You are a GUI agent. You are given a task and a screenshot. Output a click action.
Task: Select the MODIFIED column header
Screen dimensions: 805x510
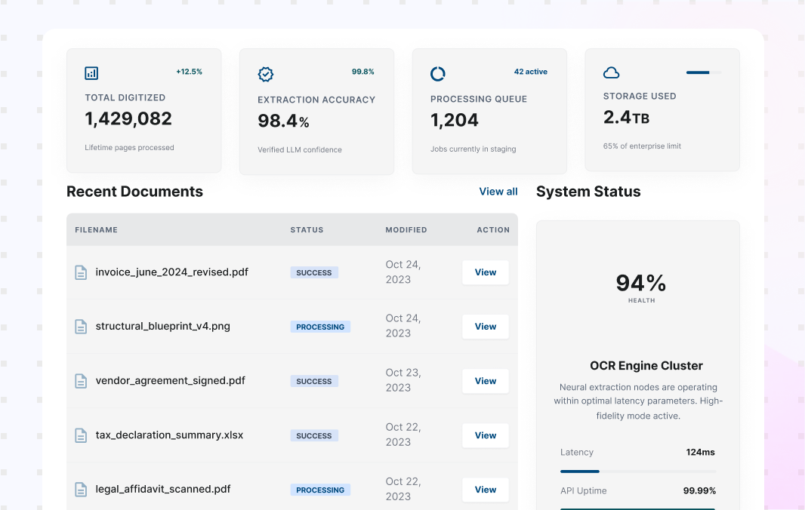tap(406, 230)
